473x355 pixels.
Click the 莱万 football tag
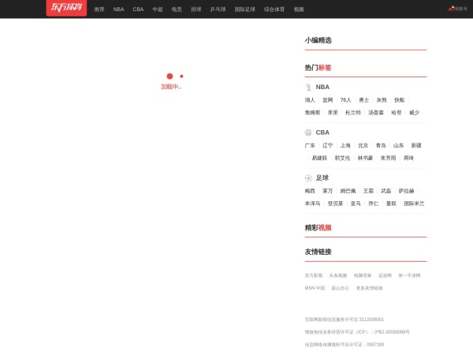pos(328,191)
